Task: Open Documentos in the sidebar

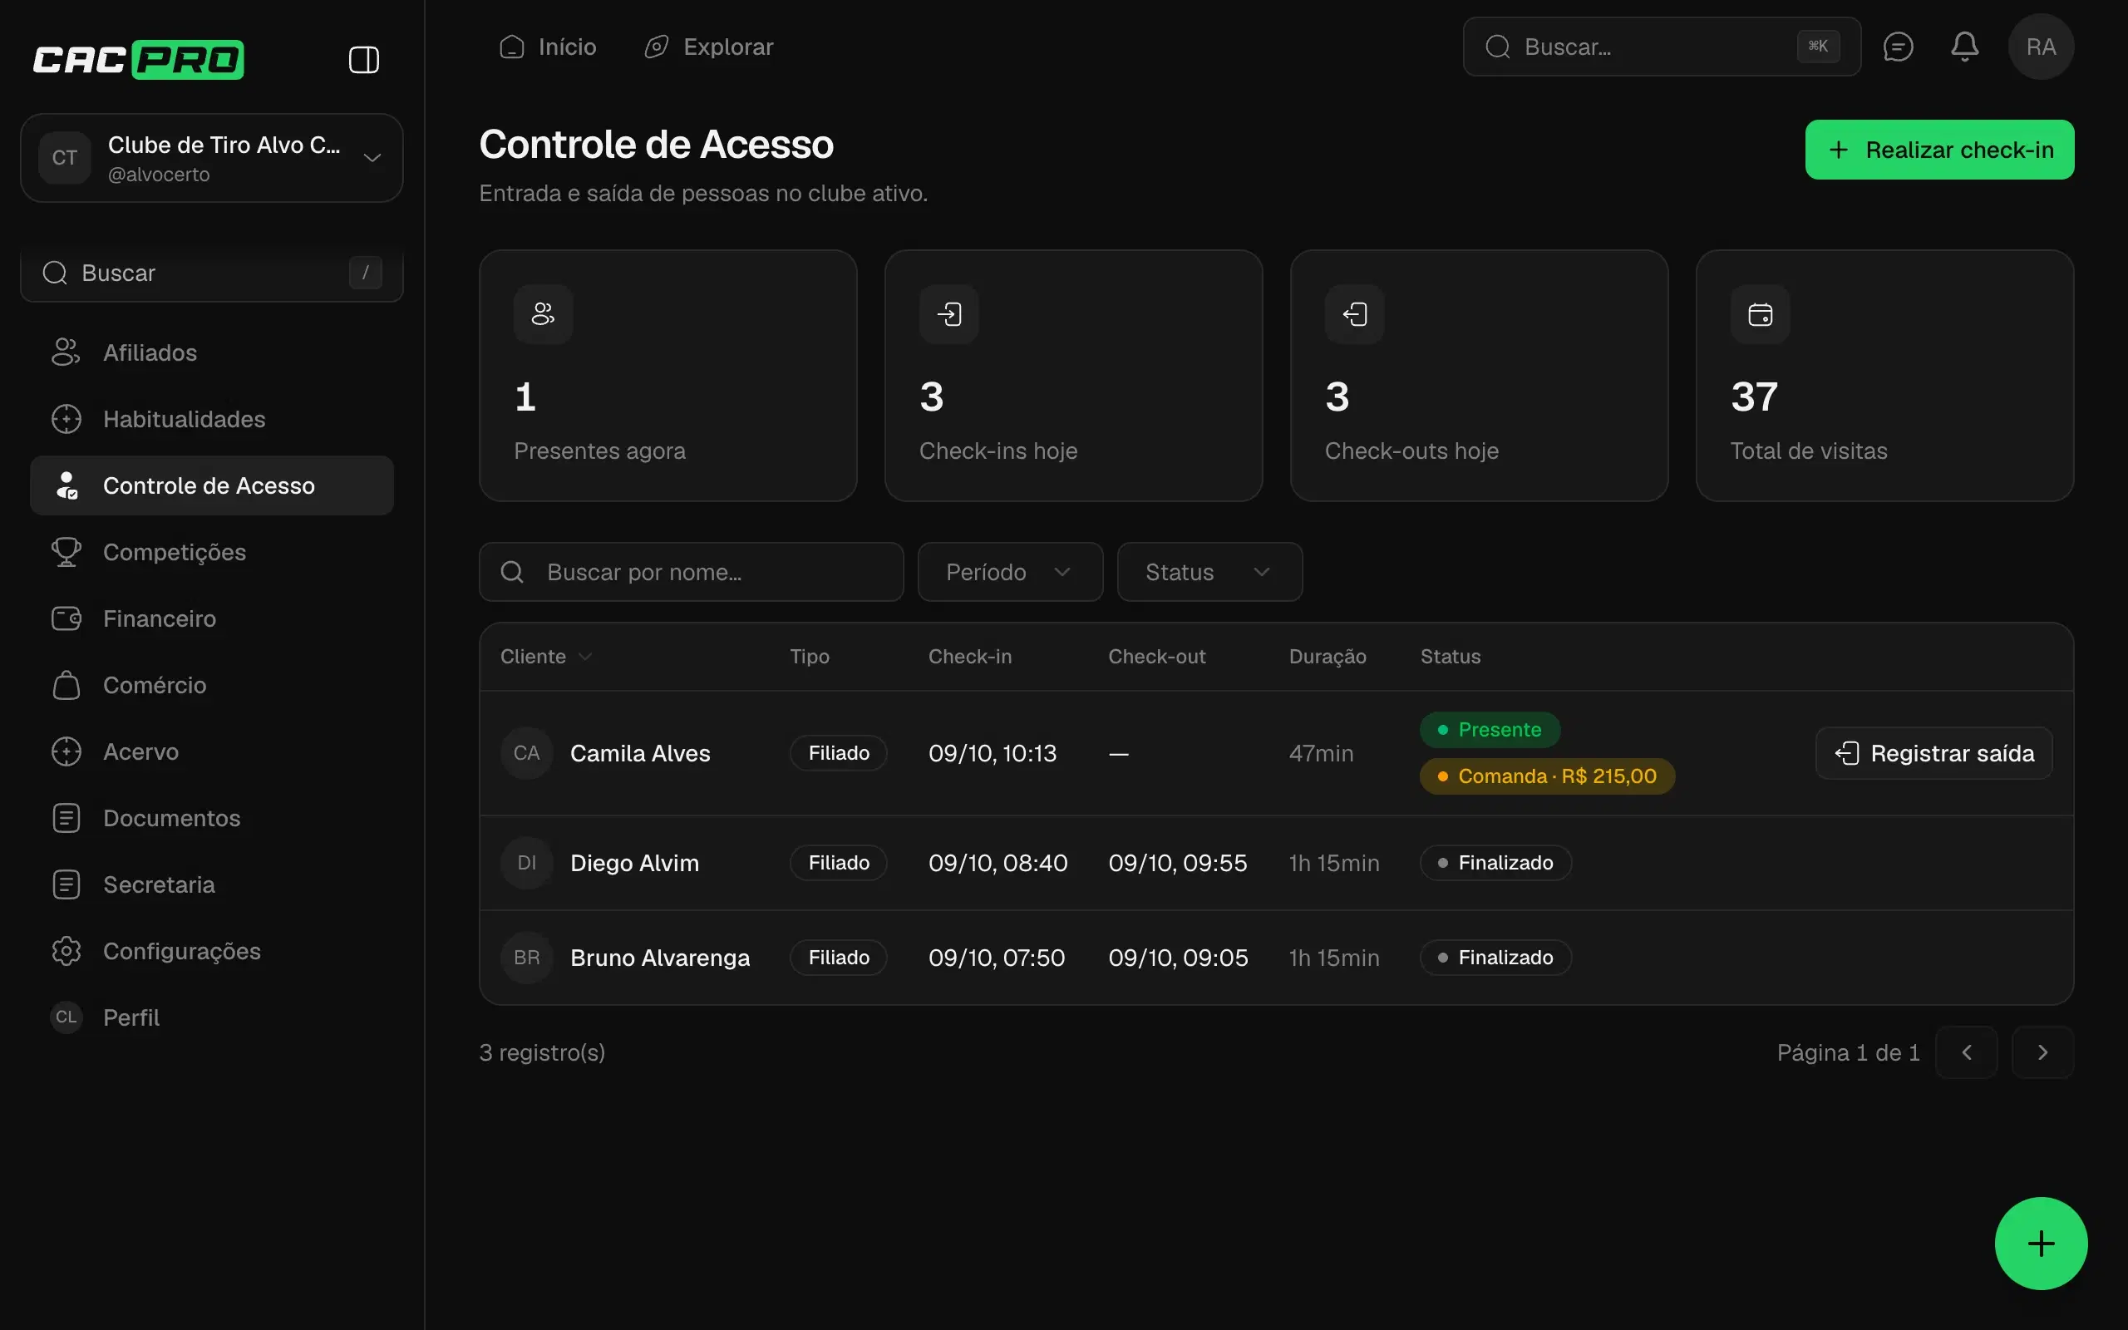Action: [212, 818]
